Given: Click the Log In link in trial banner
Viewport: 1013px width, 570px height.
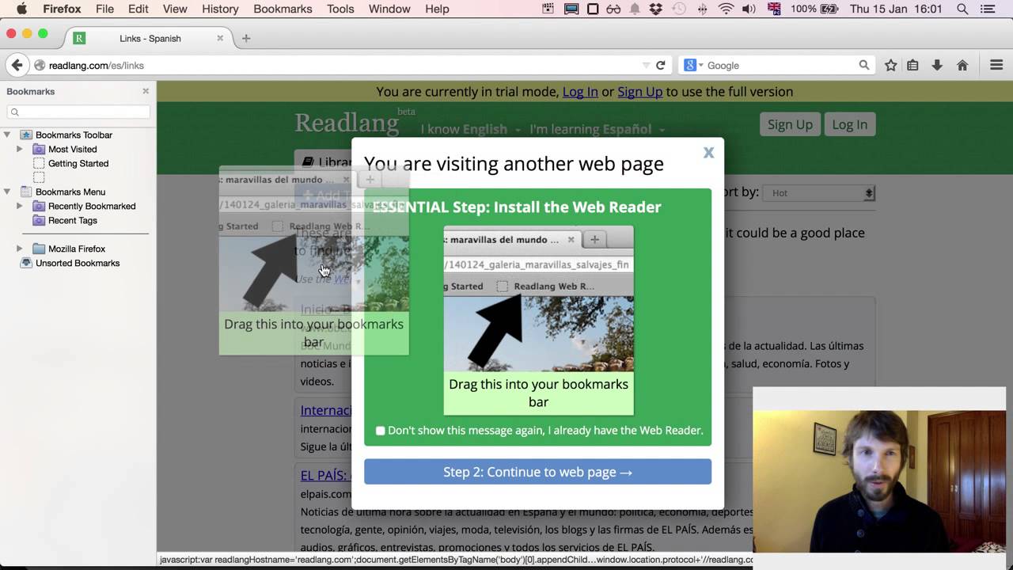Looking at the screenshot, I should [x=579, y=92].
